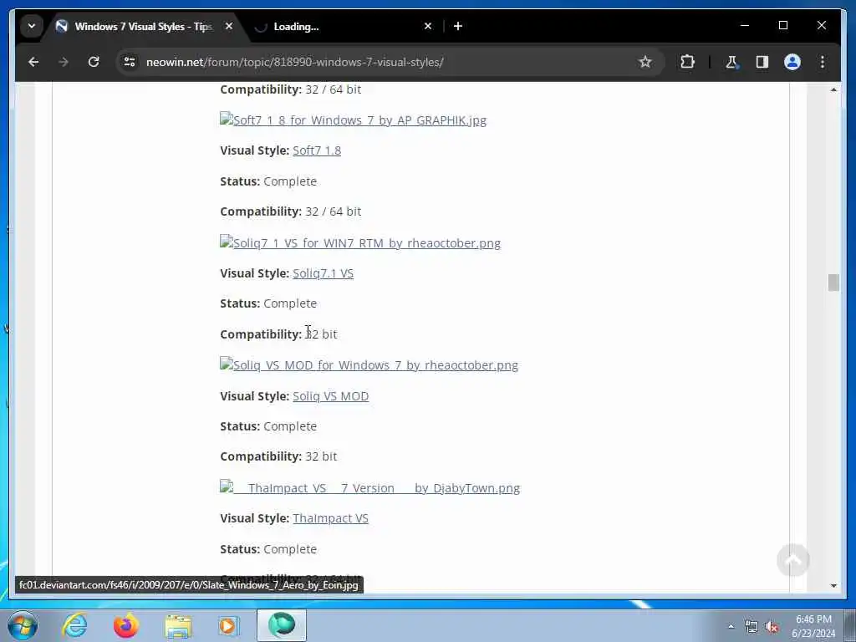
Task: Open Windows Media Player on taskbar
Action: (228, 625)
